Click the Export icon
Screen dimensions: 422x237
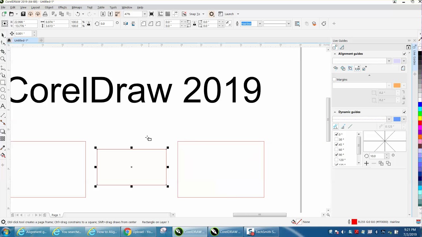[110, 14]
